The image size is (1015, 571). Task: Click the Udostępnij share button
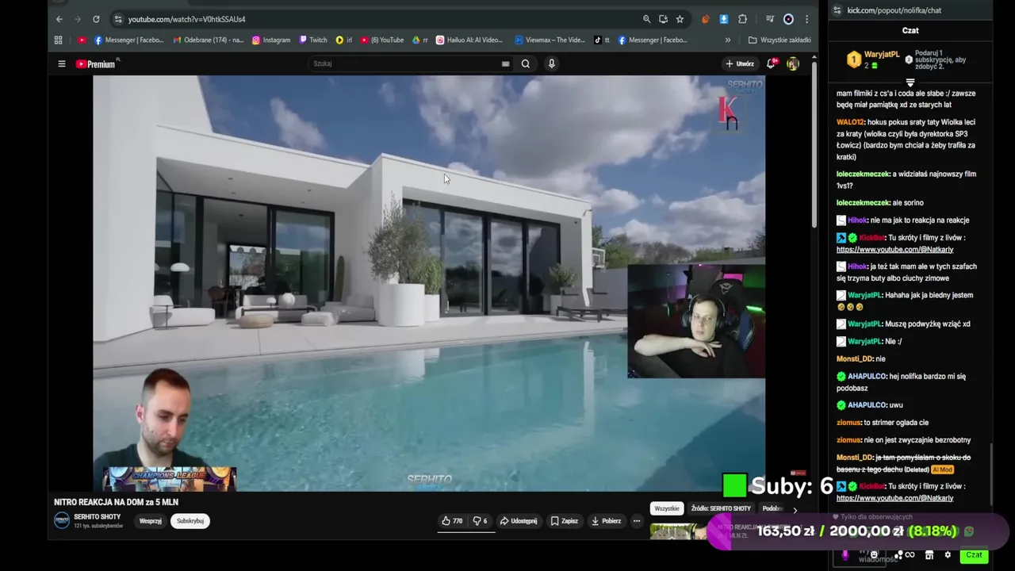[x=519, y=521]
